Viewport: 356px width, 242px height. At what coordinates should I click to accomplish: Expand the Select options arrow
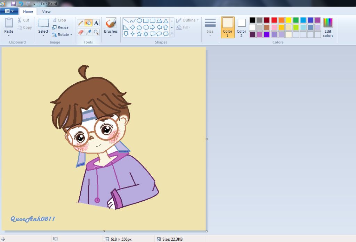pos(43,36)
